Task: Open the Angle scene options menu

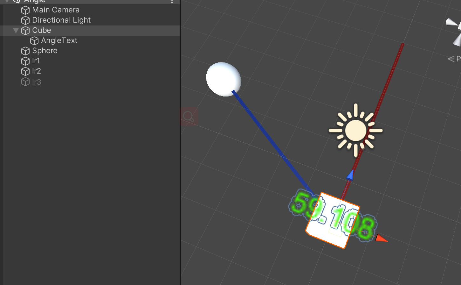Action: click(x=172, y=2)
